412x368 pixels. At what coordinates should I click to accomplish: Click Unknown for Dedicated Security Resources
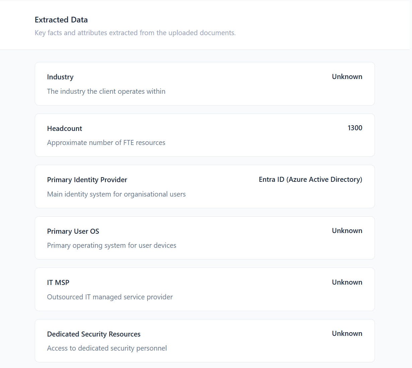[347, 333]
